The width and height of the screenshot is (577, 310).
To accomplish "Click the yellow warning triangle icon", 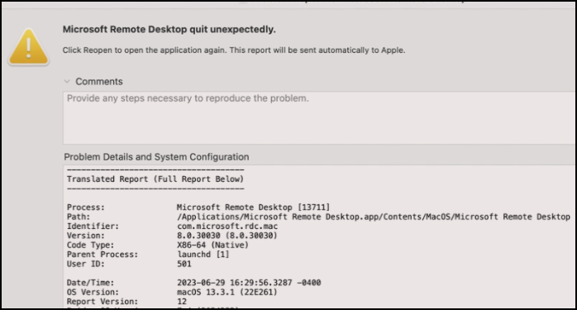I will pos(29,48).
